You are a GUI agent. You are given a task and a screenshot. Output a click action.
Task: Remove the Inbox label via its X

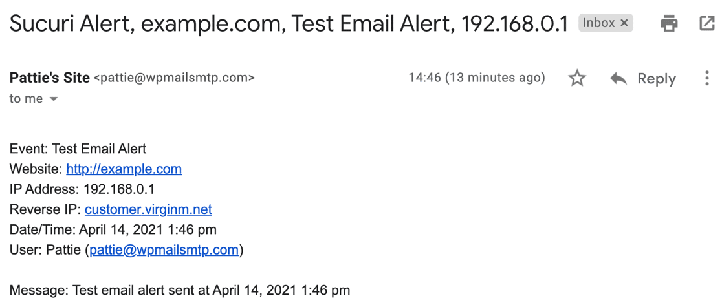coord(624,23)
